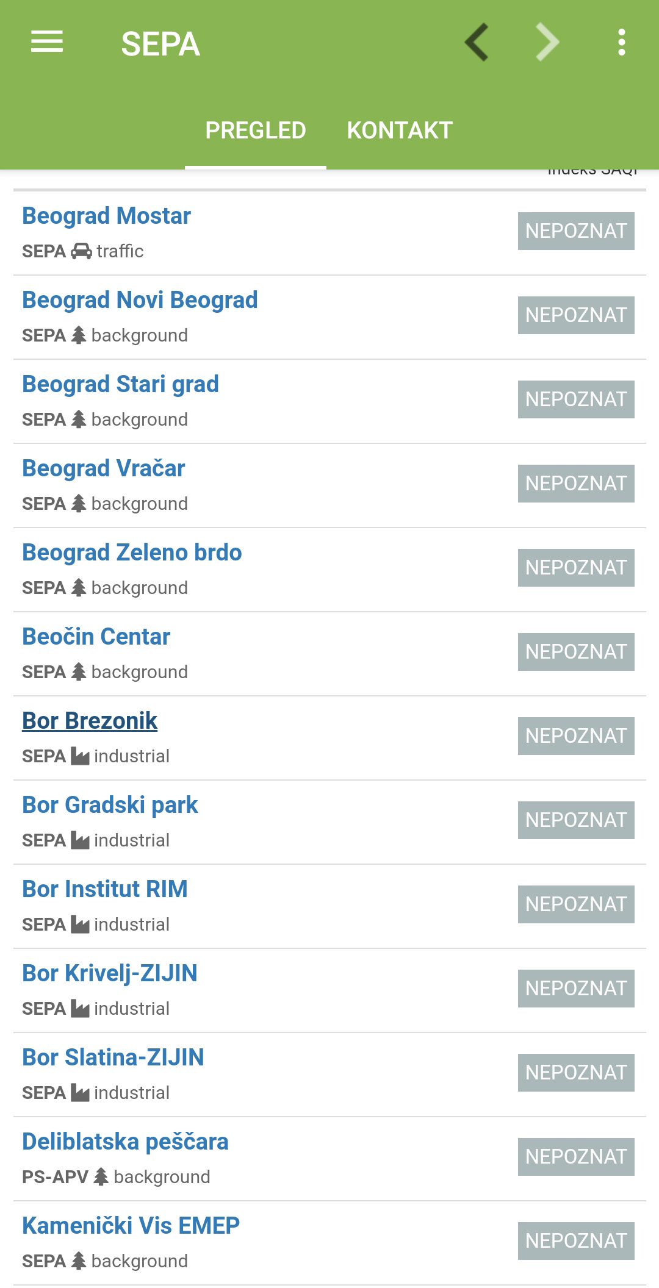Click the factory icon under Bor Slatina-ZIJIN
This screenshot has height=1288, width=659.
80,1093
